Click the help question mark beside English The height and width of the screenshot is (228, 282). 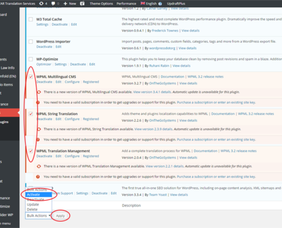pos(160,3)
